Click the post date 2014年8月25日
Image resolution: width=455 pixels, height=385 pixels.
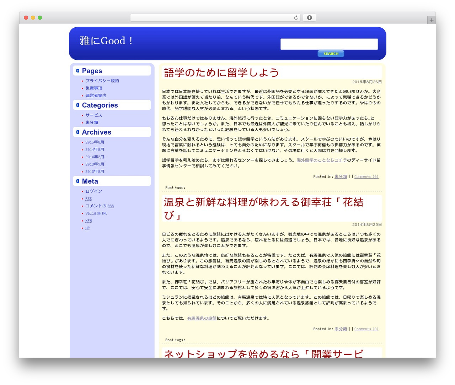367,225
